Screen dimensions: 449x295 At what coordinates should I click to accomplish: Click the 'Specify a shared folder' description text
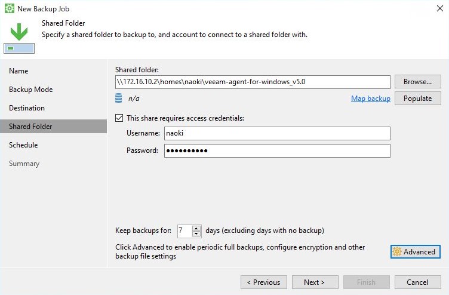(x=175, y=35)
